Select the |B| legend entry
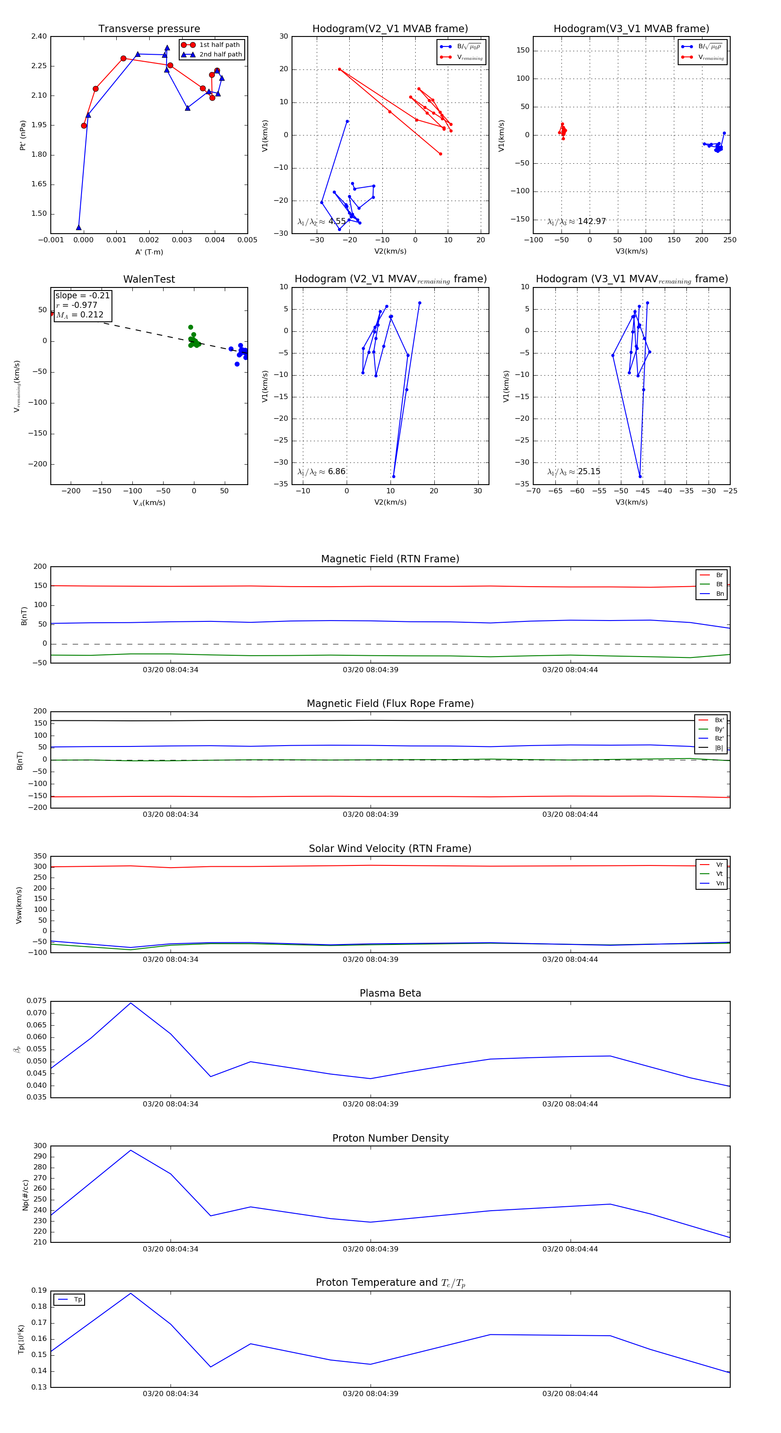This screenshot has height=1433, width=781. coord(711,748)
